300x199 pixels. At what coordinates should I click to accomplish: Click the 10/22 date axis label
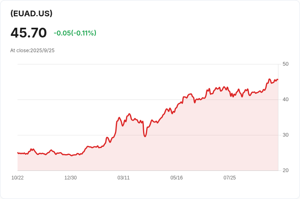(18, 178)
